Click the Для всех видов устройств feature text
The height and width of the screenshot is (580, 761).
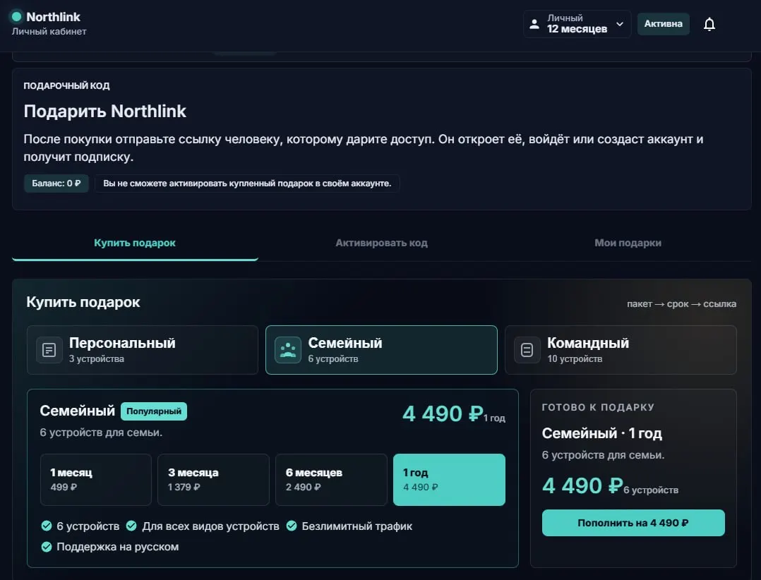pyautogui.click(x=210, y=526)
